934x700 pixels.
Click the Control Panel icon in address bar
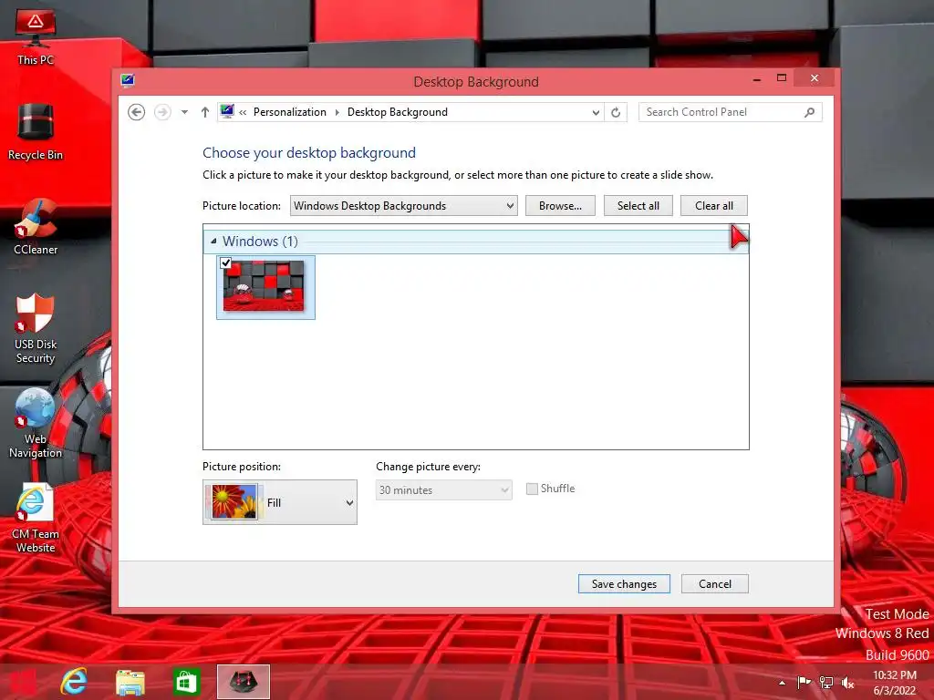[227, 111]
